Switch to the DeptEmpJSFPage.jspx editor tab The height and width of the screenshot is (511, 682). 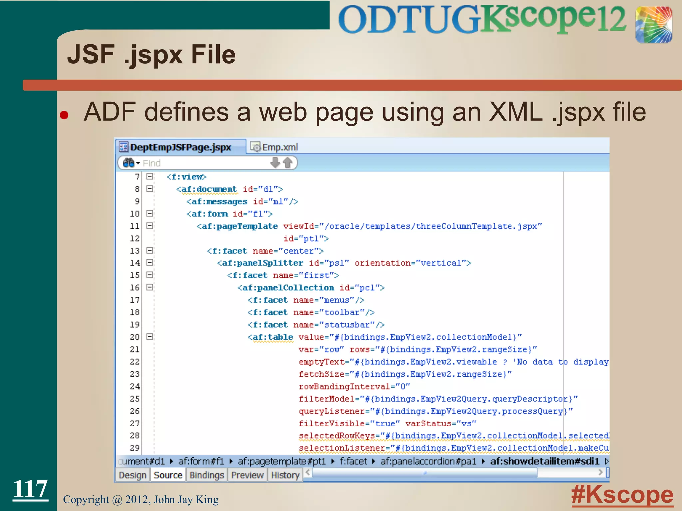point(180,147)
